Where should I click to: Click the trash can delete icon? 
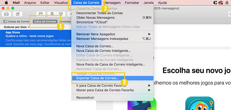click(x=52, y=14)
